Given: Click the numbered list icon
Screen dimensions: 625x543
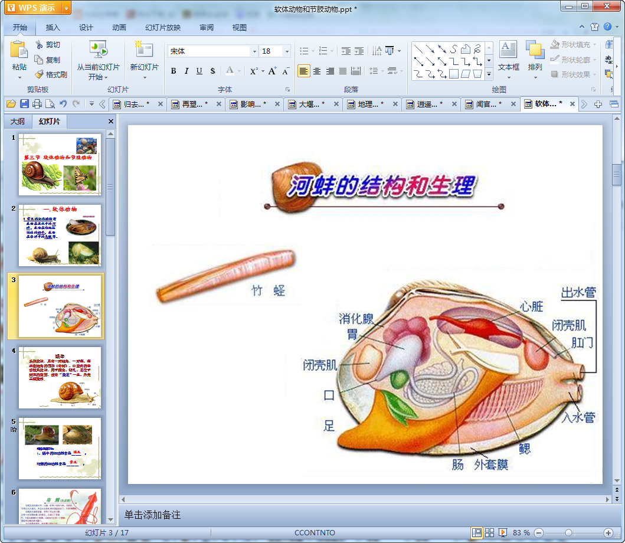Looking at the screenshot, I should [323, 51].
